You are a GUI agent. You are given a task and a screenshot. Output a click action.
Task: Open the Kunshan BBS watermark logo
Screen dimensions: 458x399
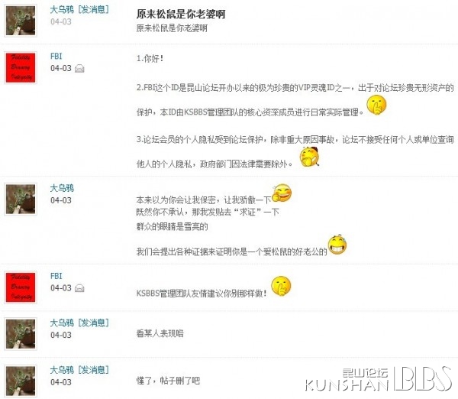(x=379, y=379)
